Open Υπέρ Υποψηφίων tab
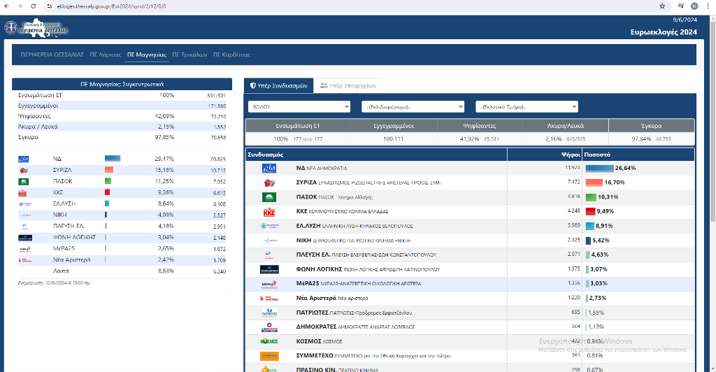The height and width of the screenshot is (372, 716). 348,86
